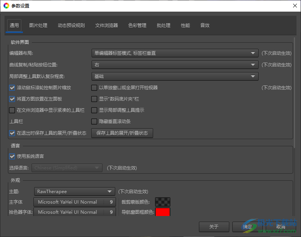Open the 曲线复制/粘贴按钮位置 dropdown
The image size is (301, 237).
point(175,65)
